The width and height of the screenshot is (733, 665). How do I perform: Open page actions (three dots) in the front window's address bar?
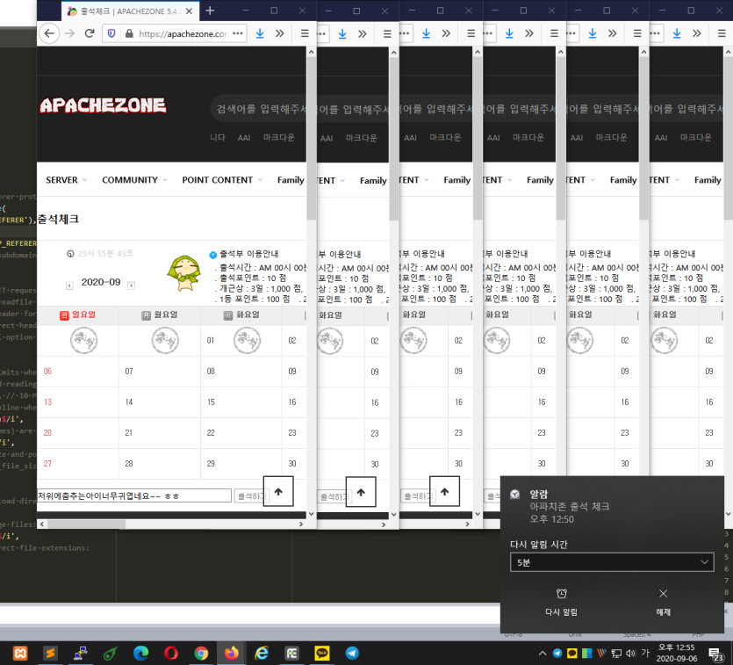pyautogui.click(x=238, y=33)
